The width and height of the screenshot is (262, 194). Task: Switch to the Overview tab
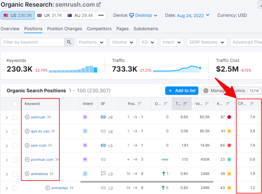click(10, 29)
